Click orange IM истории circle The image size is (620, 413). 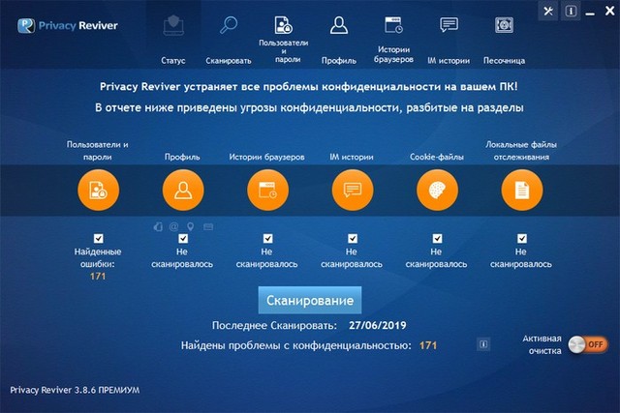click(x=353, y=190)
